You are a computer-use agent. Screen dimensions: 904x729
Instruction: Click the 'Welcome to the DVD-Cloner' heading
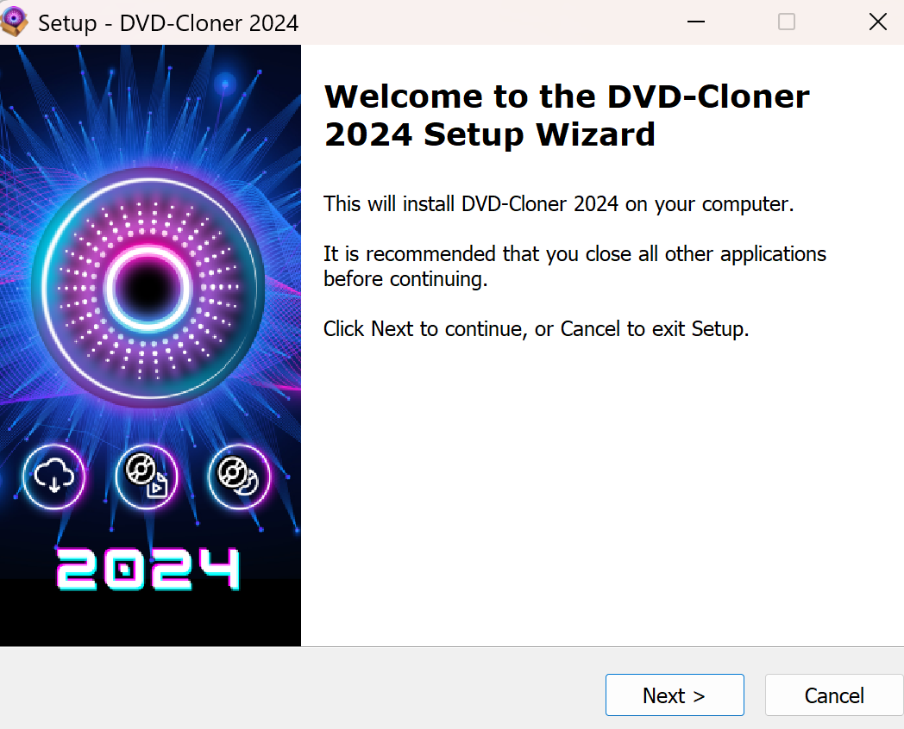coord(567,97)
